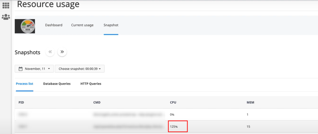The height and width of the screenshot is (134, 318).
Task: Go to next snapshot with right double-chevron
Action: 62,52
